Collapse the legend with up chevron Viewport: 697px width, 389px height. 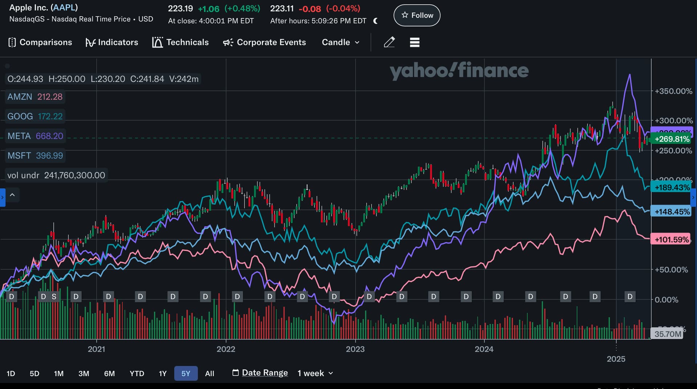pos(12,195)
